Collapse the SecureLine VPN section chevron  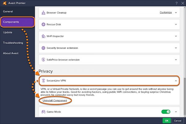click(176, 81)
